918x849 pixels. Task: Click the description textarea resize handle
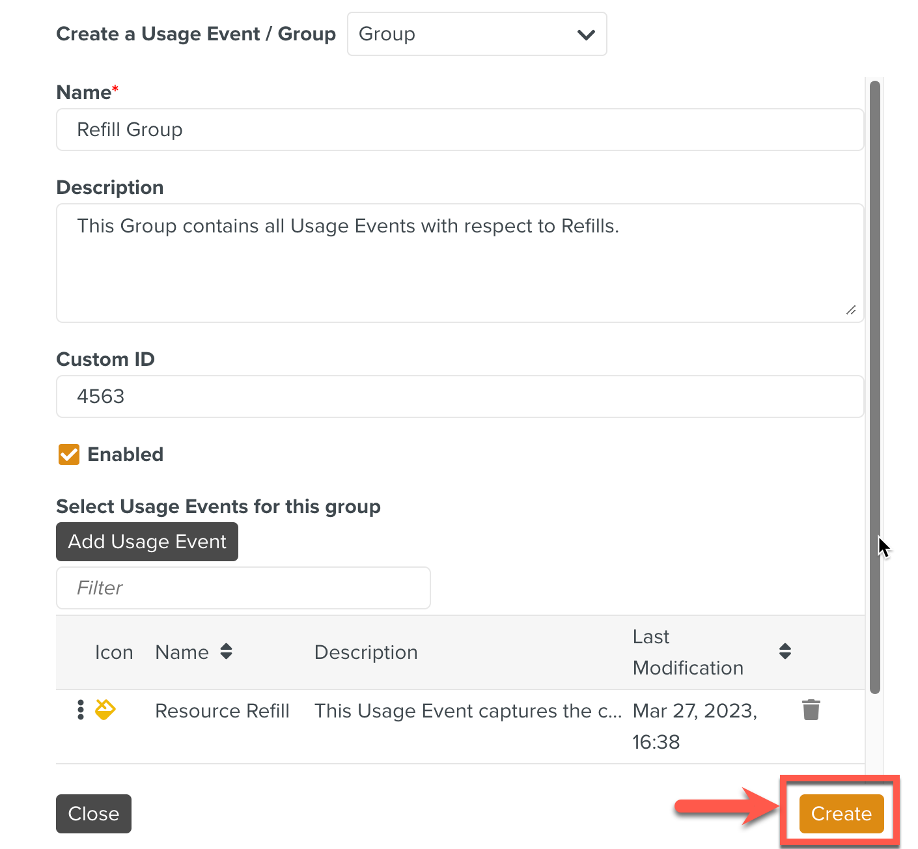(851, 310)
